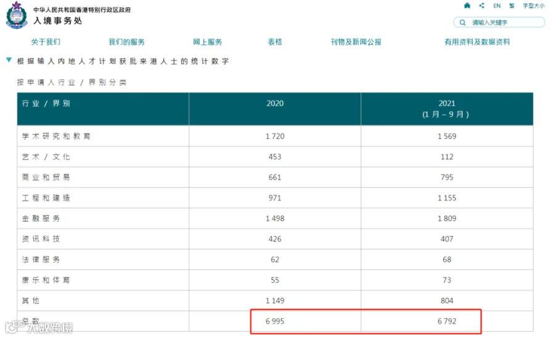This screenshot has width=555, height=338.
Task: Click the 2021 (1月–9月) column header
Action: (447, 109)
